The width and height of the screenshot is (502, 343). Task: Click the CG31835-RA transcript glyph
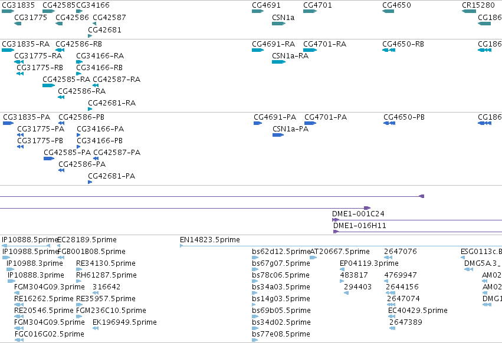pyautogui.click(x=8, y=50)
